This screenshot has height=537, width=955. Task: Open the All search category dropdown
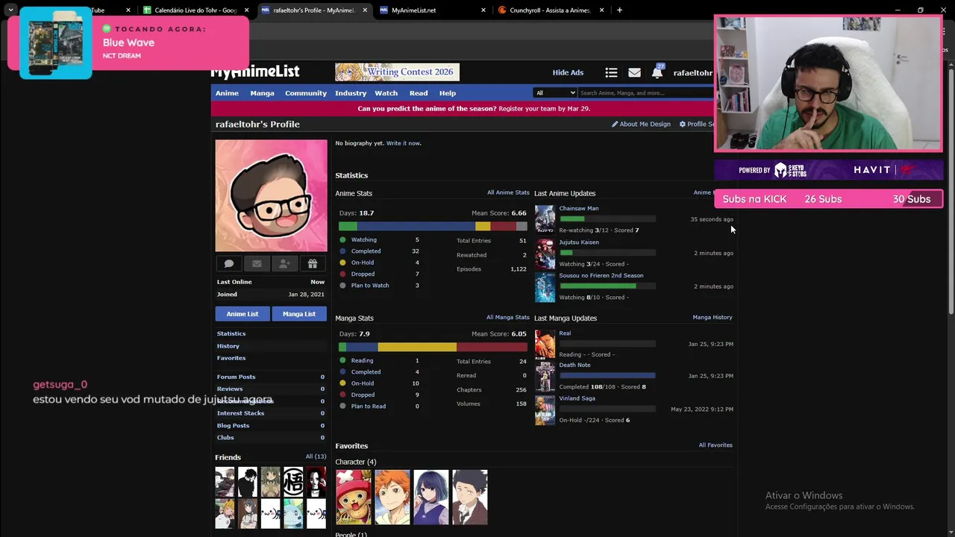point(555,92)
